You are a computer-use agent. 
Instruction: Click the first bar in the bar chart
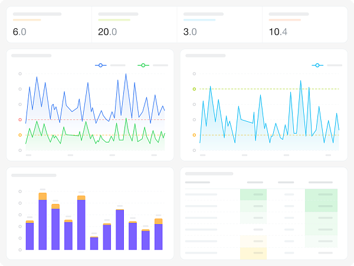[29, 235]
